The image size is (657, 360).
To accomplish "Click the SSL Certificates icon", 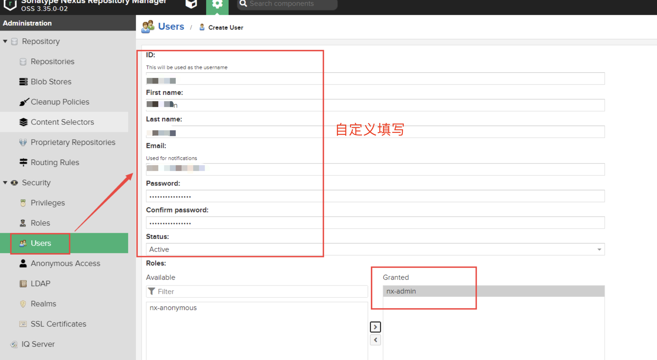I will pos(23,324).
